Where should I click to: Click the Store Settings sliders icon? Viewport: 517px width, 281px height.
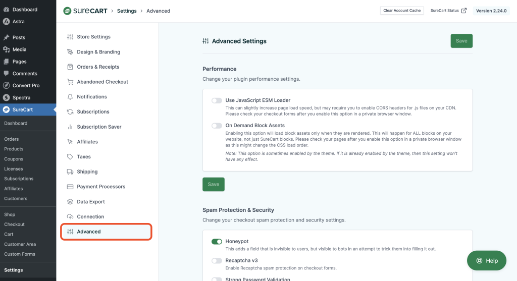(70, 37)
